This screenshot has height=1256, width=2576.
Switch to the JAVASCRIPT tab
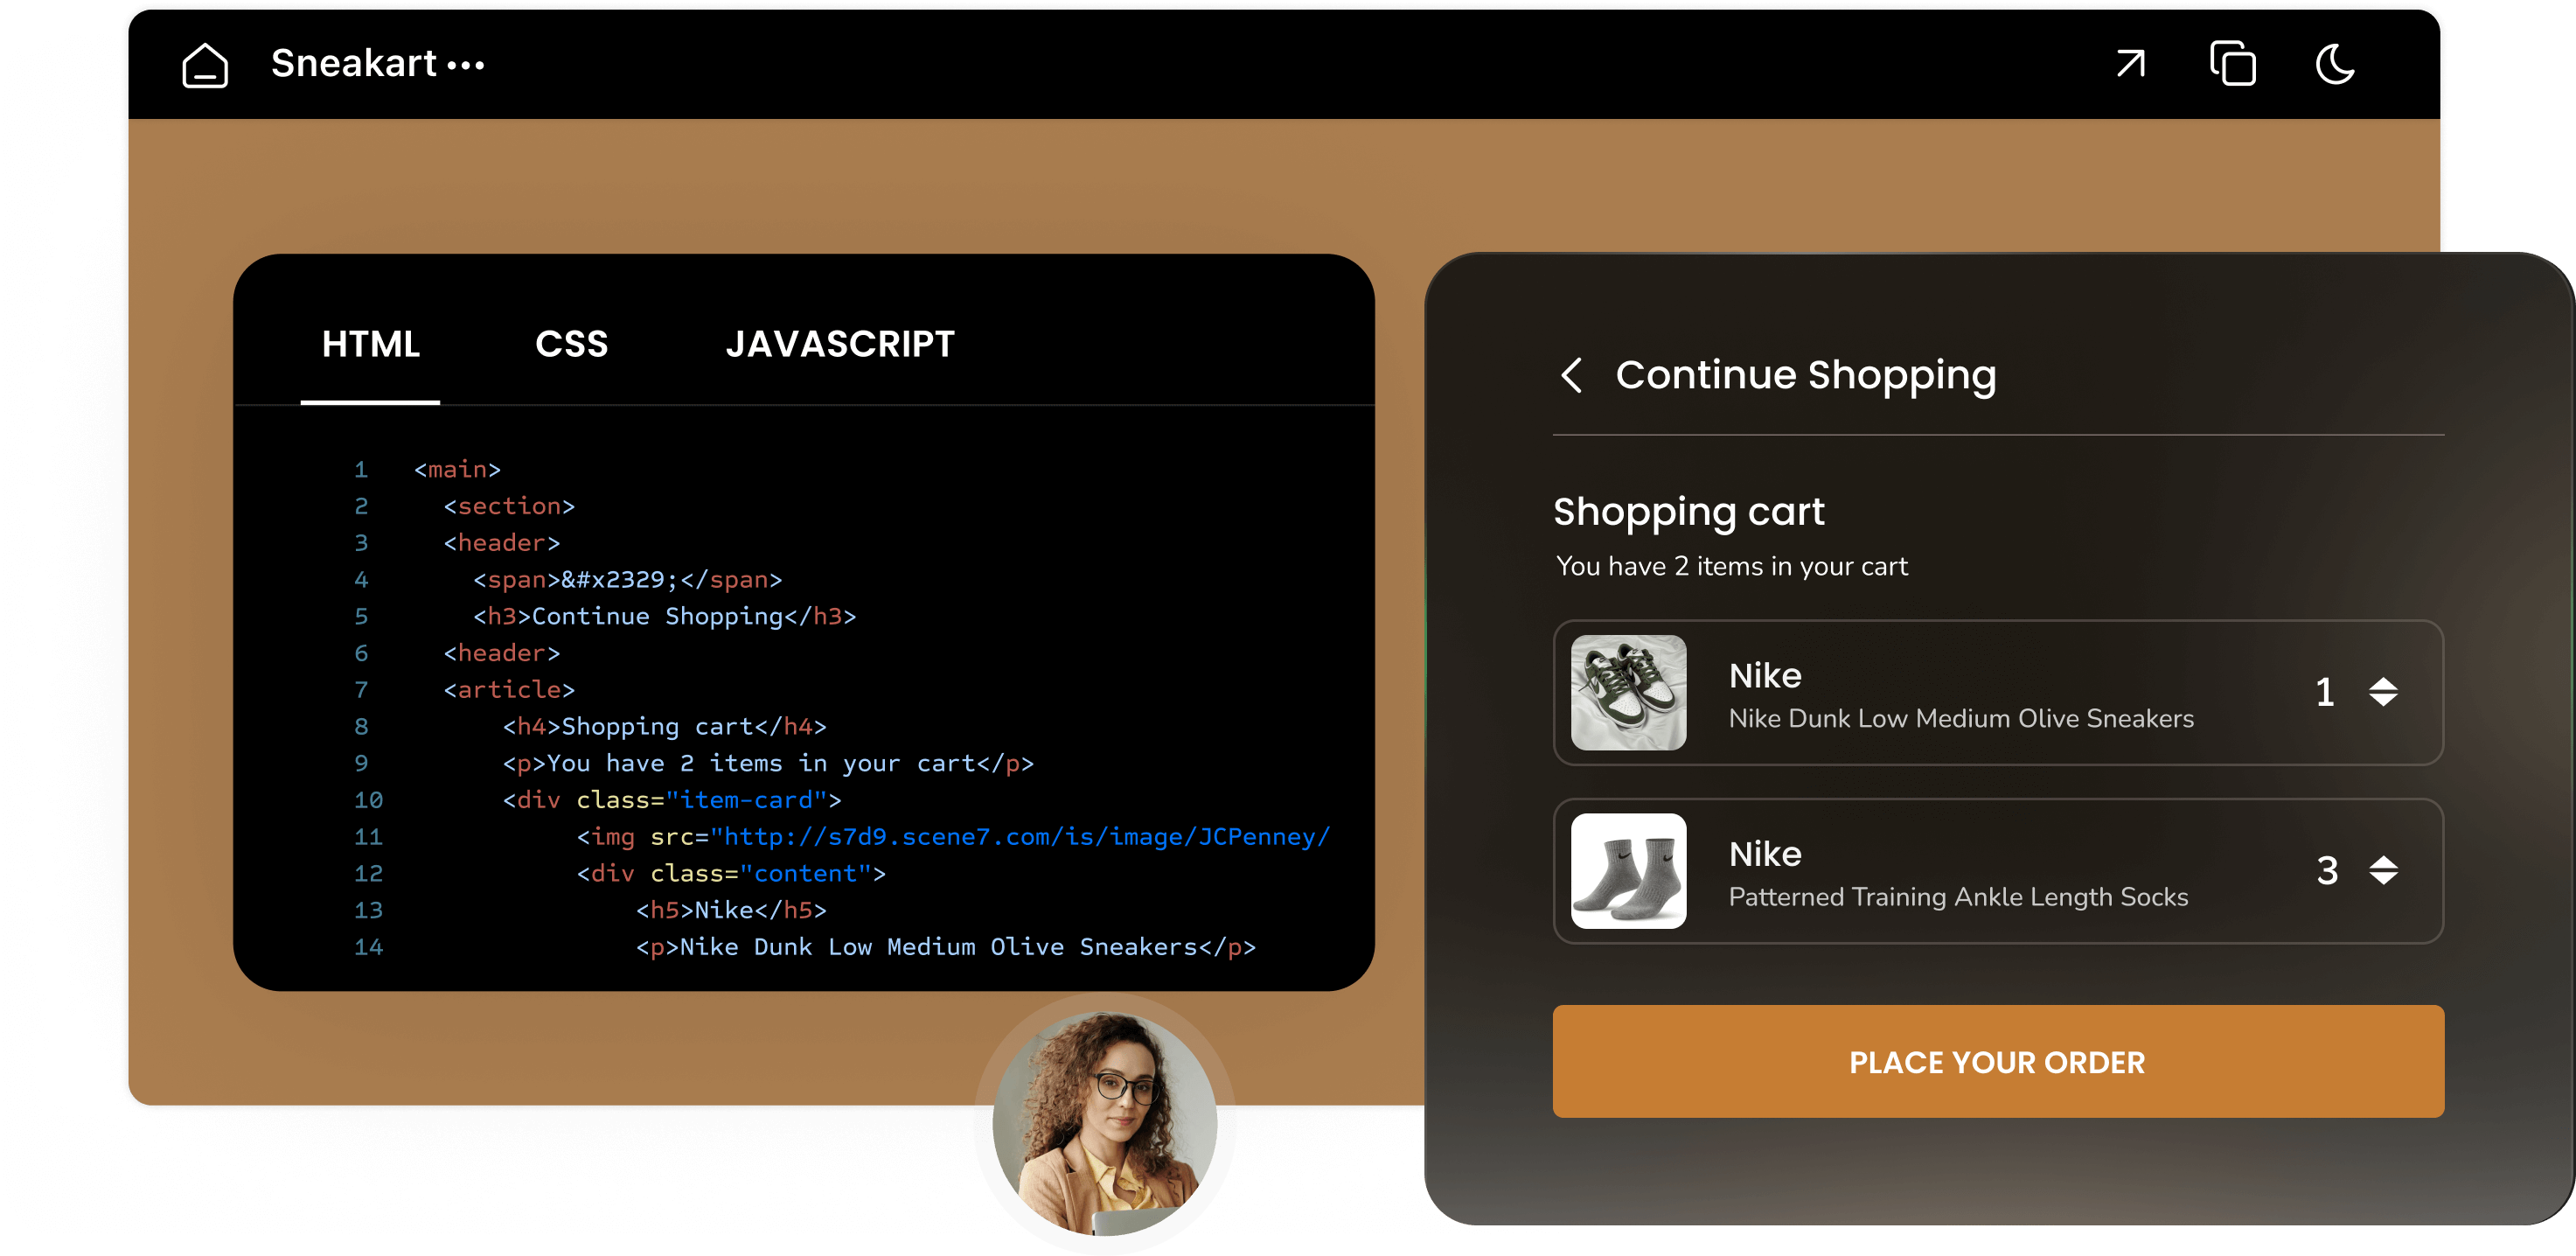(x=840, y=344)
